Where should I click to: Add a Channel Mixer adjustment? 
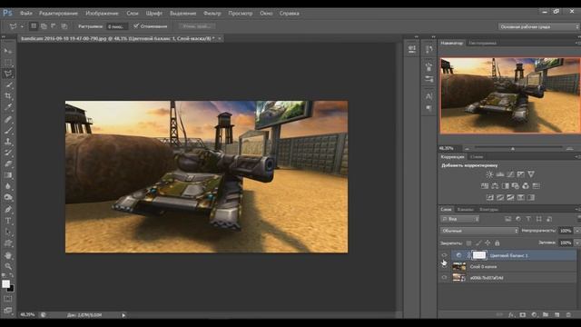526,185
